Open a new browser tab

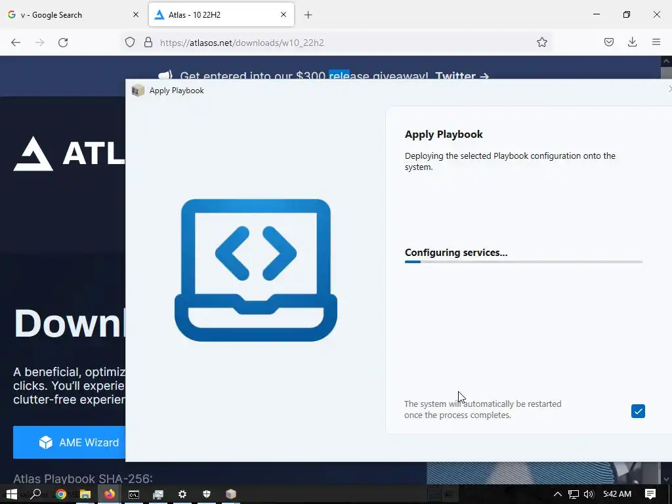coord(308,15)
